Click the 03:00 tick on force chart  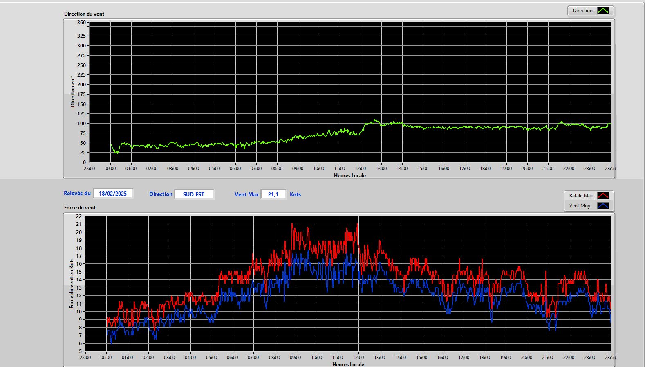[x=169, y=357]
